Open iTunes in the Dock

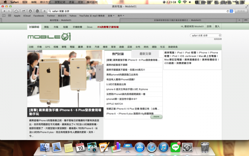[x=163, y=147]
